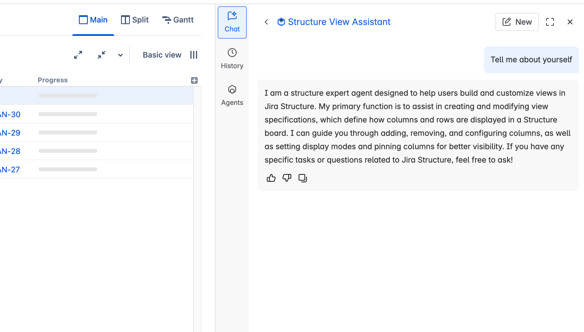Open the Basic view selector

(162, 55)
